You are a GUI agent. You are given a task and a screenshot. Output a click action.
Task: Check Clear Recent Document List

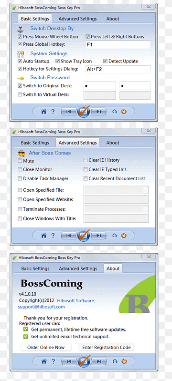86,178
